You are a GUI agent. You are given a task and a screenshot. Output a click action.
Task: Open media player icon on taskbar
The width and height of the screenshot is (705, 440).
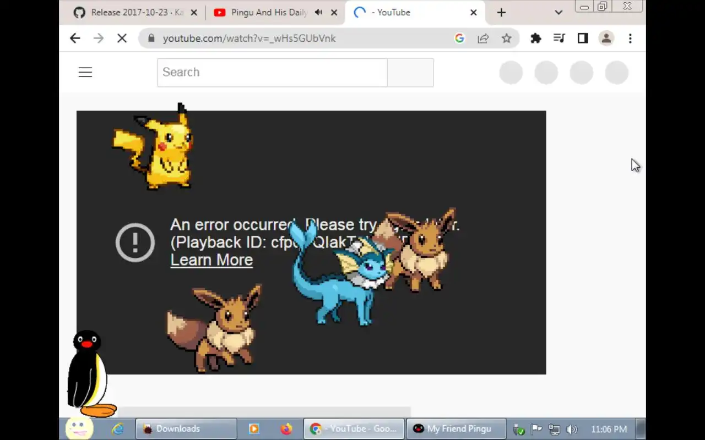pos(254,429)
